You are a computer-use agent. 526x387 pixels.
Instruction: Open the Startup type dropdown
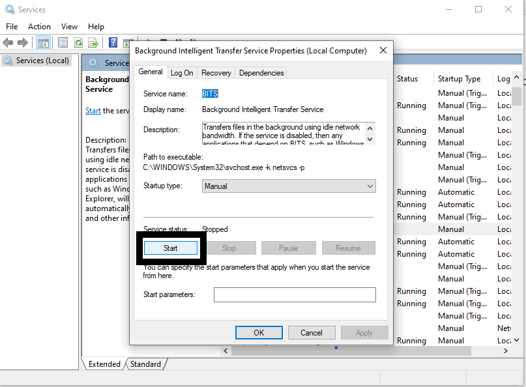[x=289, y=186]
